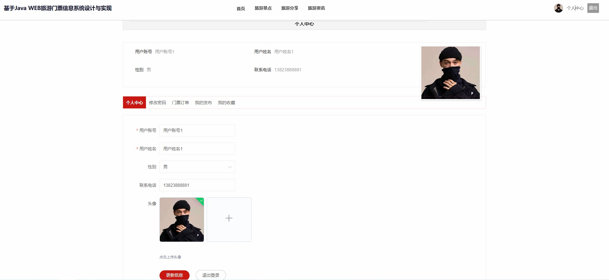The height and width of the screenshot is (280, 609).
Task: Click the user avatar icon in header
Action: 558,8
